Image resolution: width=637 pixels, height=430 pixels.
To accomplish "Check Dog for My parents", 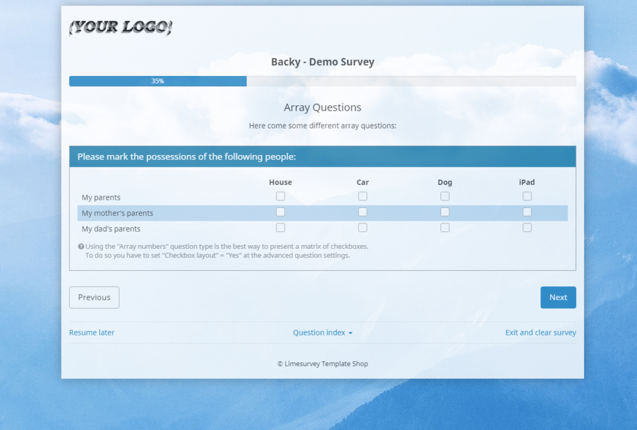I will click(x=445, y=196).
